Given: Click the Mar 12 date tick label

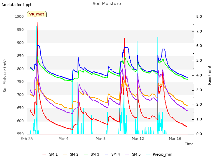Looking at the screenshot, I should point(138,139).
